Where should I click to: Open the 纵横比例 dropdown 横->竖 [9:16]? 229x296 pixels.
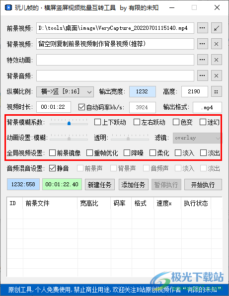65,92
